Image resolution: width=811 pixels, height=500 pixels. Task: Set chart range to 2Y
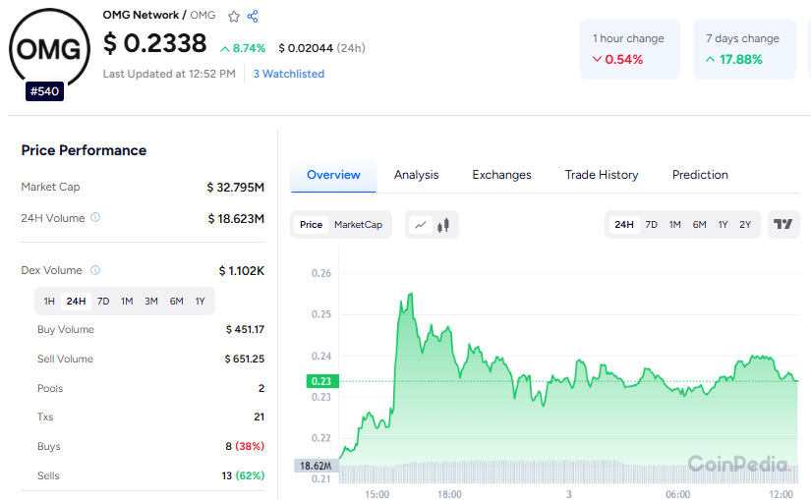tap(745, 224)
